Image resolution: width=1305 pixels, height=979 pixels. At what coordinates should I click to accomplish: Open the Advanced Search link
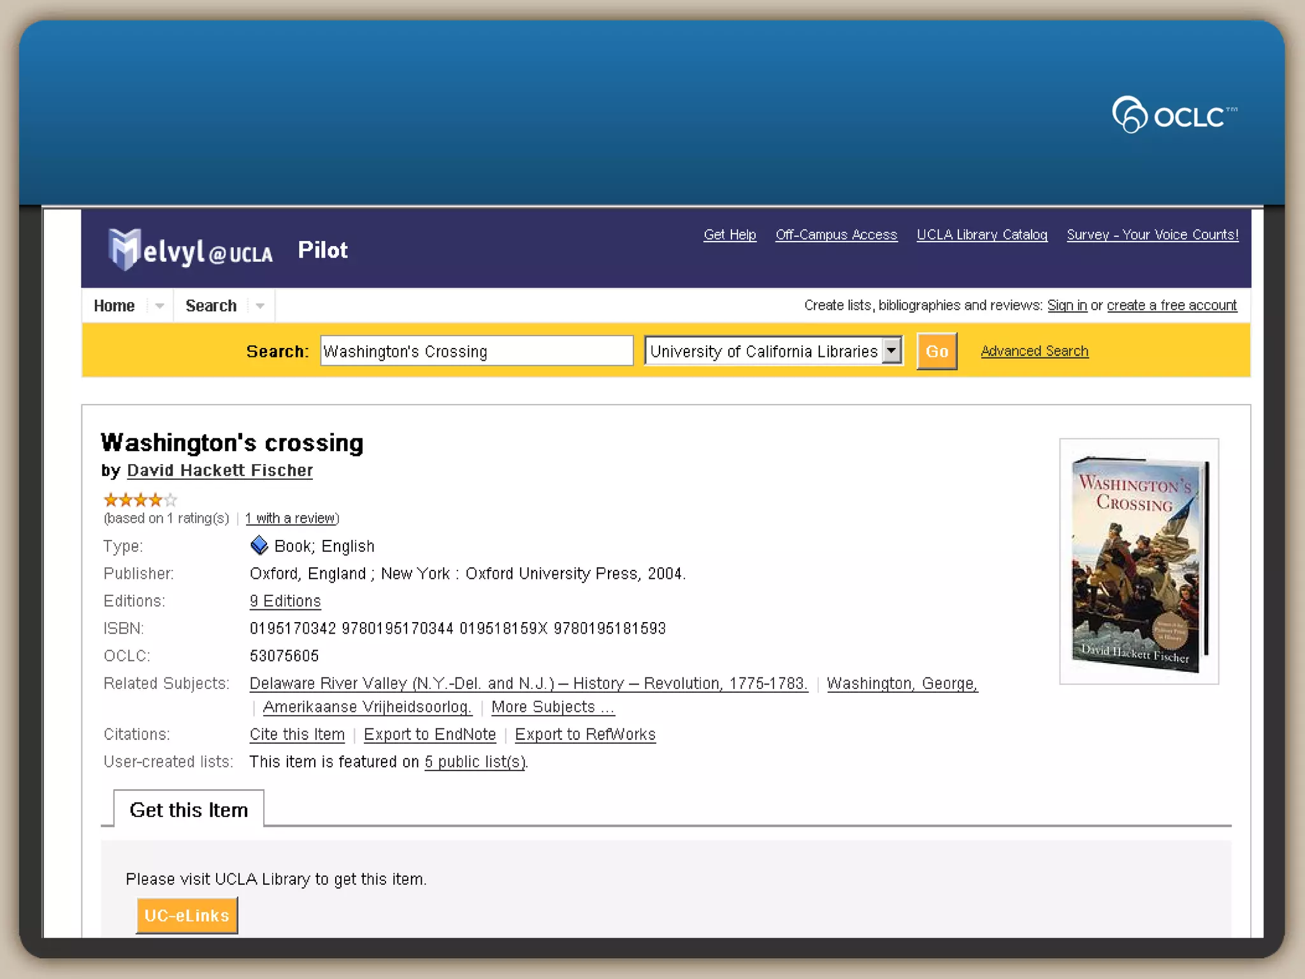point(1034,351)
